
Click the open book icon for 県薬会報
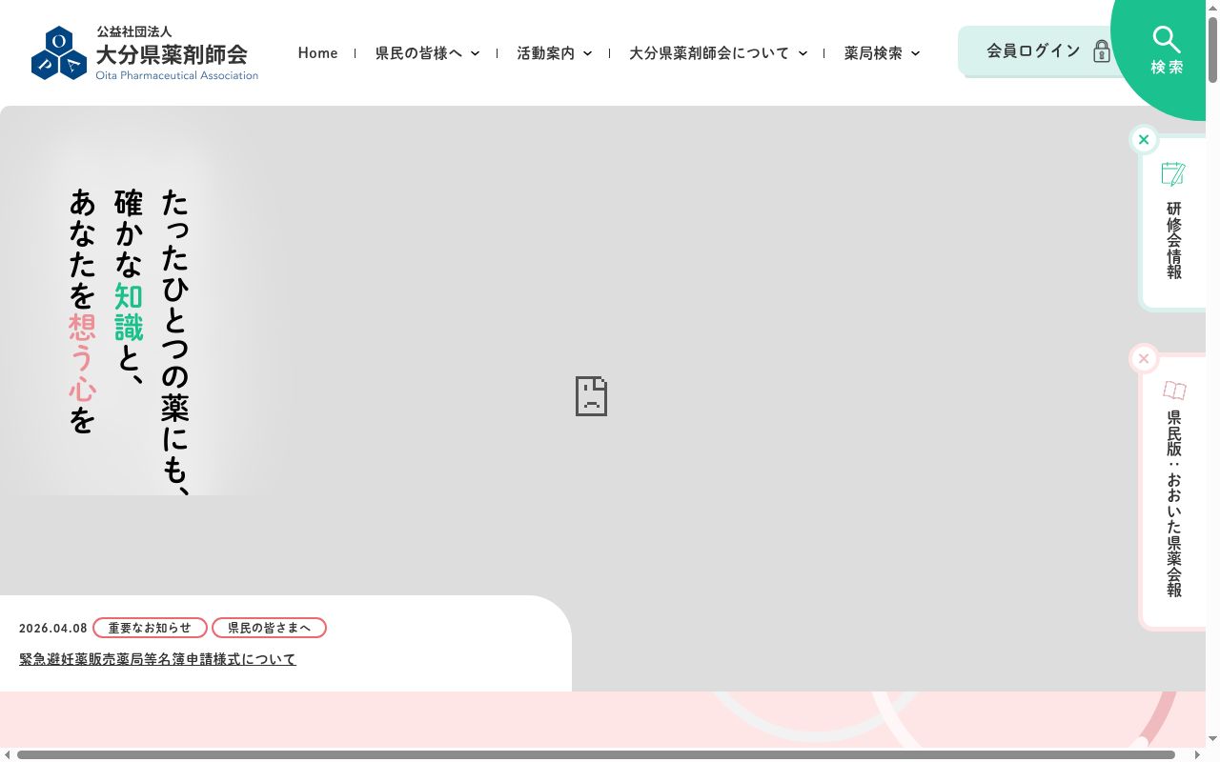tap(1174, 391)
